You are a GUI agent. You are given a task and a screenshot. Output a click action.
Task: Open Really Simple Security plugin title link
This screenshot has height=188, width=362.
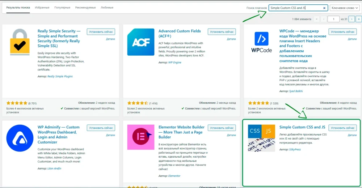tap(59, 38)
